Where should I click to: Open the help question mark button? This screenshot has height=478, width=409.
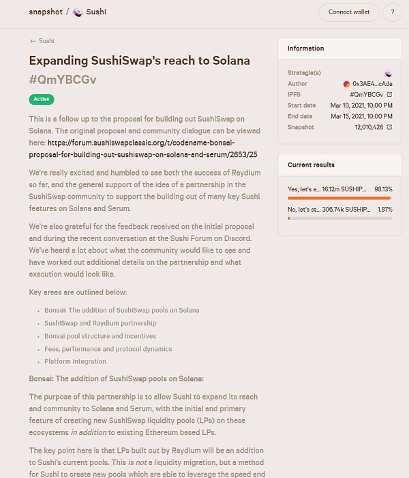point(392,12)
